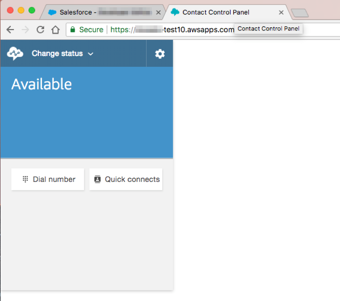Expand the Change status dropdown
The image size is (340, 301).
pyautogui.click(x=62, y=53)
